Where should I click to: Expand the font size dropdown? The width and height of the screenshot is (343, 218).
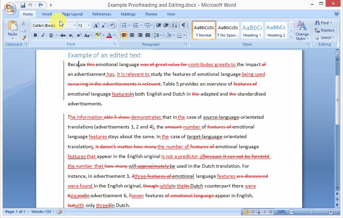click(89, 25)
